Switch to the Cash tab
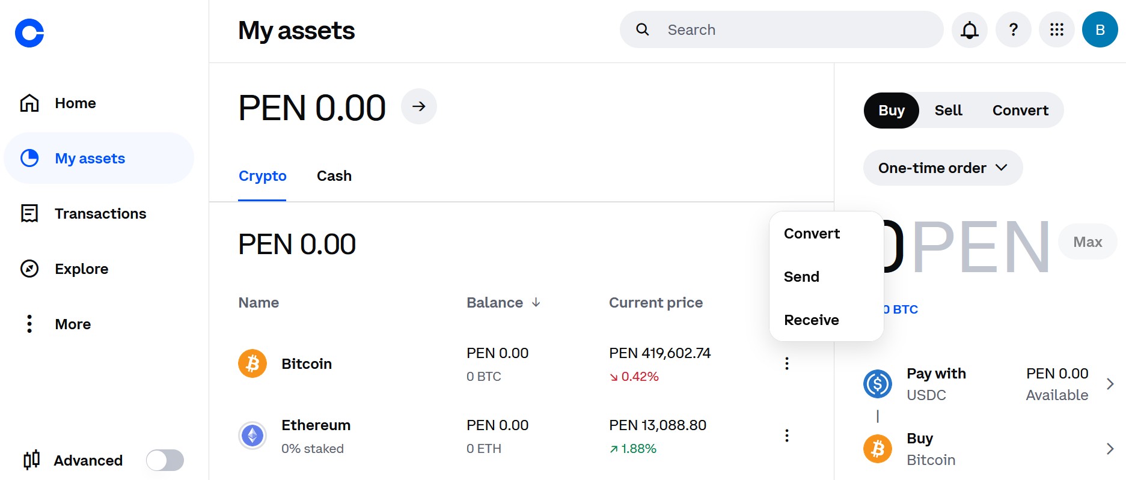Image resolution: width=1126 pixels, height=480 pixels. pyautogui.click(x=334, y=176)
